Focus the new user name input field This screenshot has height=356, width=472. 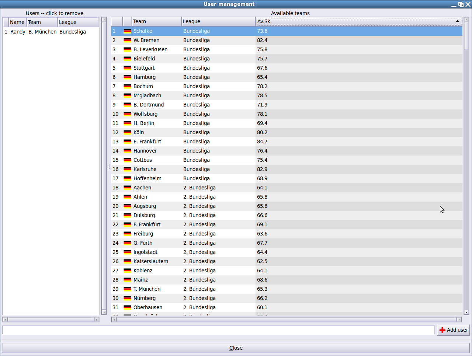(x=218, y=330)
